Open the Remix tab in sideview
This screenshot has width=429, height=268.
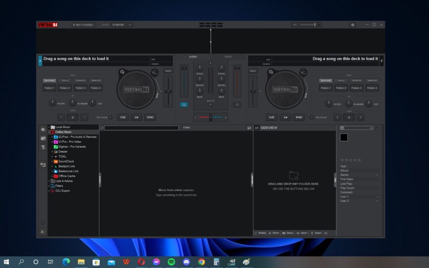[274, 233]
